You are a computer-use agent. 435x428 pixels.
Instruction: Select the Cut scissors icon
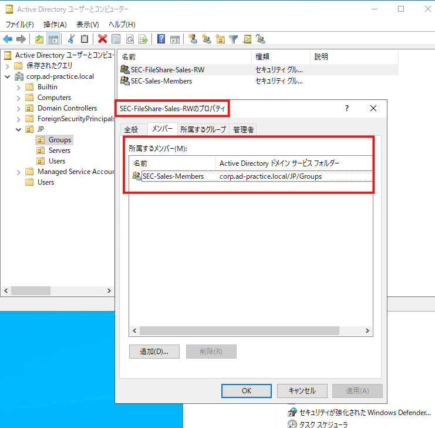click(71, 39)
